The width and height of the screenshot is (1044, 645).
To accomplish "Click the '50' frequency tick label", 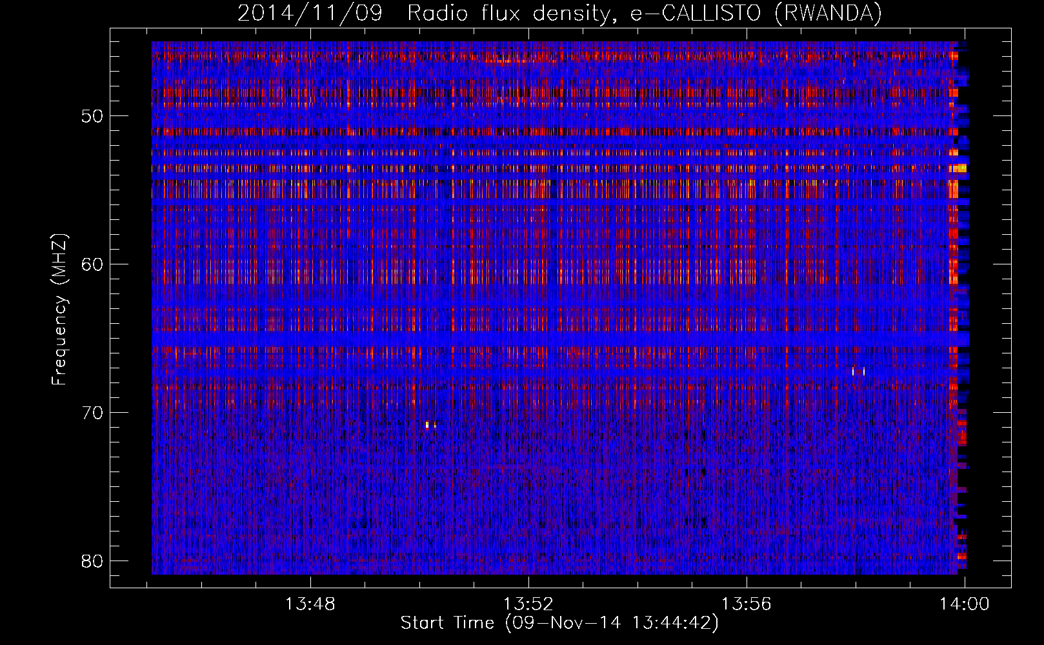I will pyautogui.click(x=92, y=116).
